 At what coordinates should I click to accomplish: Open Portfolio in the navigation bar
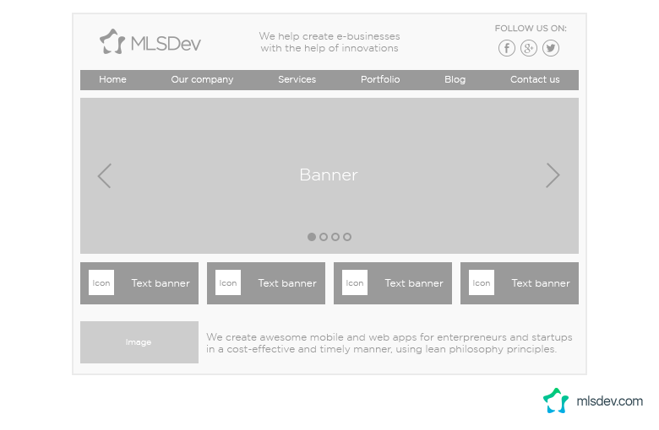(x=380, y=79)
